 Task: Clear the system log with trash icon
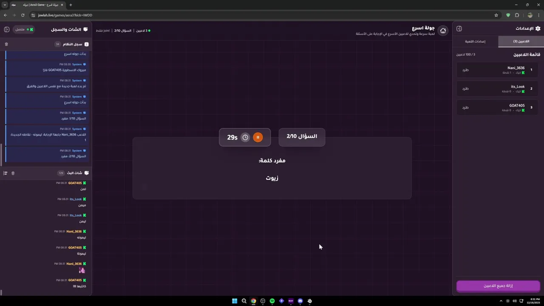(6, 44)
